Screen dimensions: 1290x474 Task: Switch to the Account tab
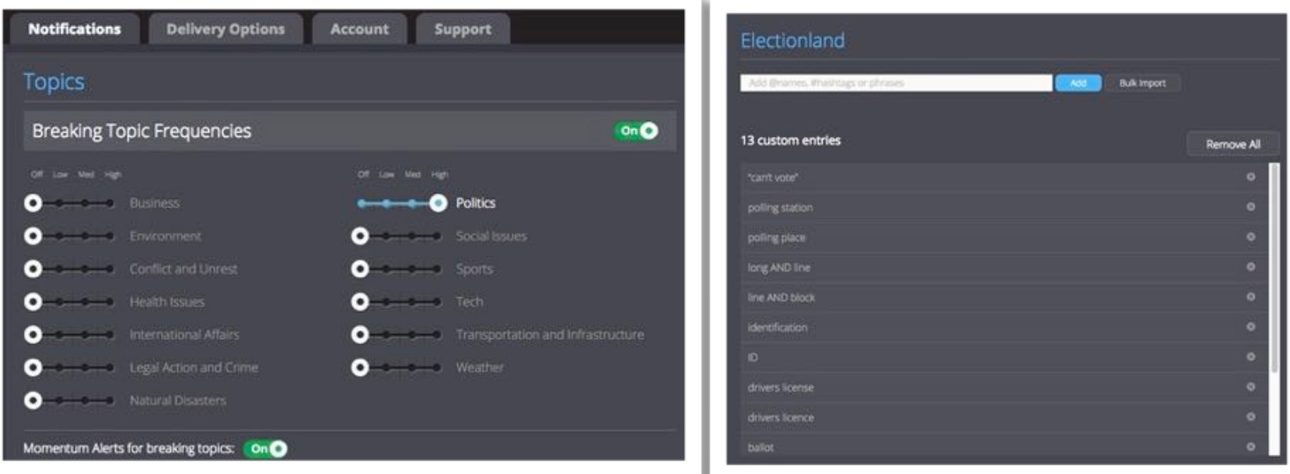point(359,30)
